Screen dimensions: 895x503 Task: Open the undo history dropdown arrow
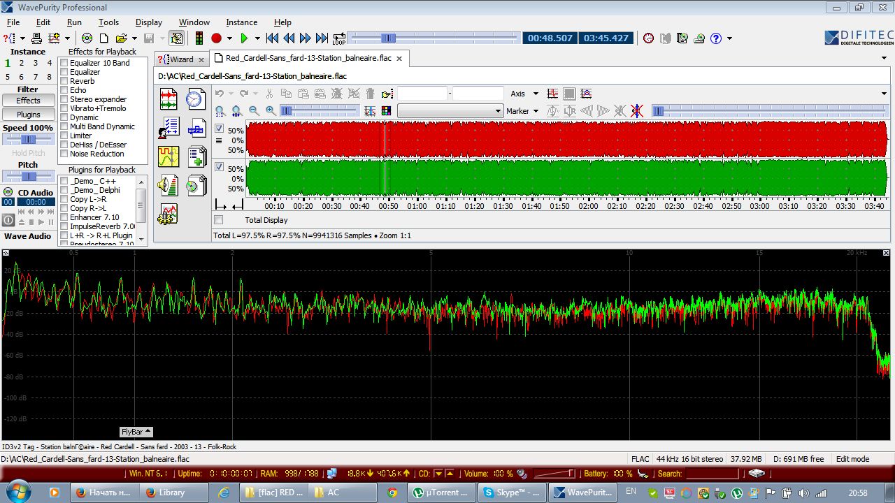[x=231, y=94]
